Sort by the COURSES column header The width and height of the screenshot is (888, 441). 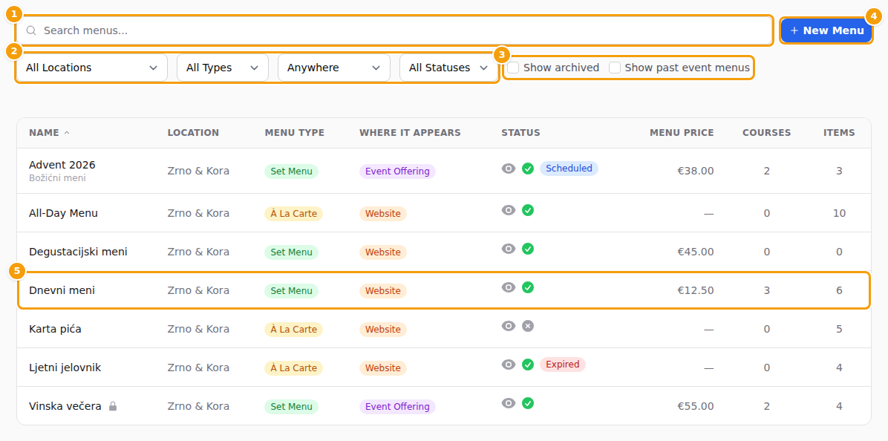(x=767, y=133)
